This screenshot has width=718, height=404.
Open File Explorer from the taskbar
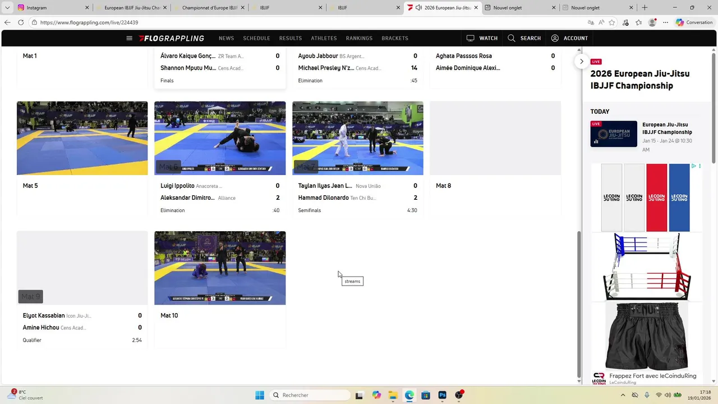point(393,395)
